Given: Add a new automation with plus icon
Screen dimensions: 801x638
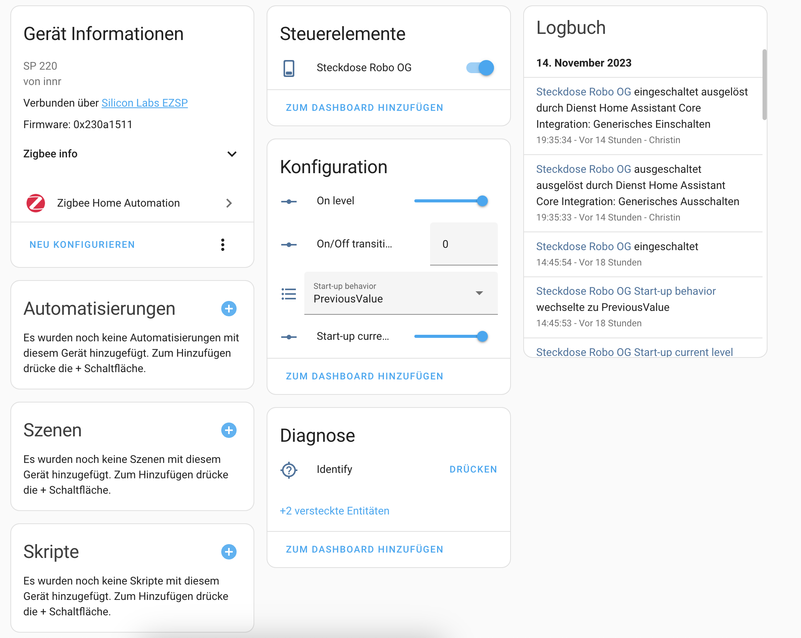Looking at the screenshot, I should [229, 309].
